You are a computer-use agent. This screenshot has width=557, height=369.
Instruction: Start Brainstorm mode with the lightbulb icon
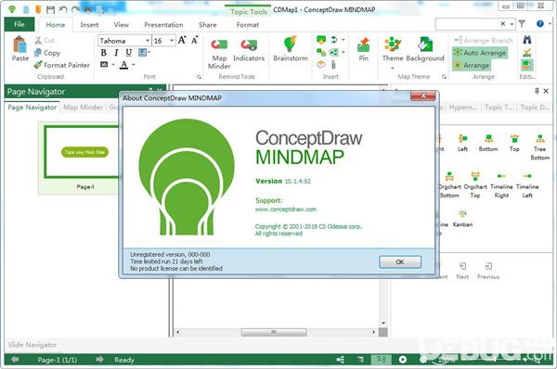[x=291, y=45]
